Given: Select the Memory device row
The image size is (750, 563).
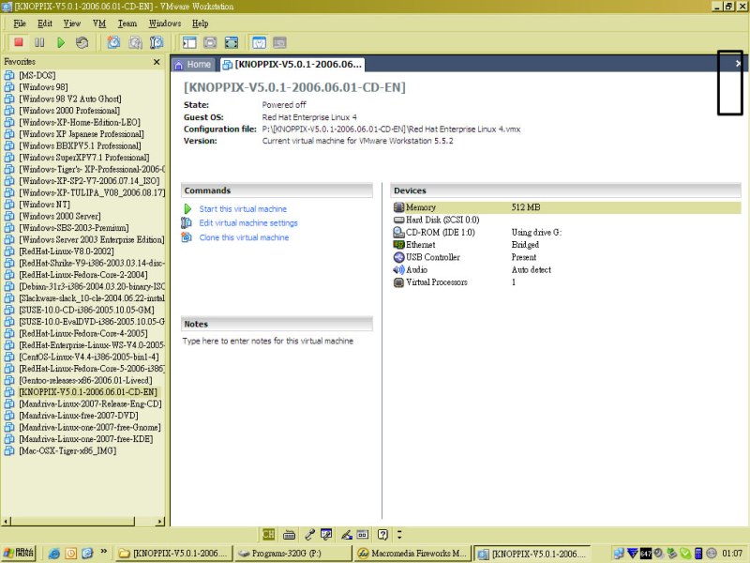Looking at the screenshot, I should pyautogui.click(x=566, y=207).
